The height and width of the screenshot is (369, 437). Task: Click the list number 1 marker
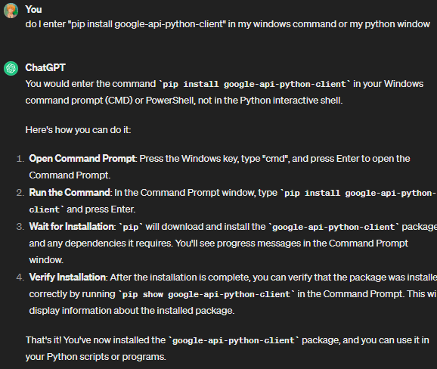point(20,159)
